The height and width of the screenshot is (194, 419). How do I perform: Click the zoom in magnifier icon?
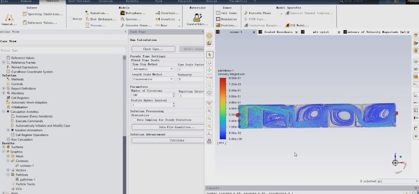pyautogui.click(x=210, y=111)
